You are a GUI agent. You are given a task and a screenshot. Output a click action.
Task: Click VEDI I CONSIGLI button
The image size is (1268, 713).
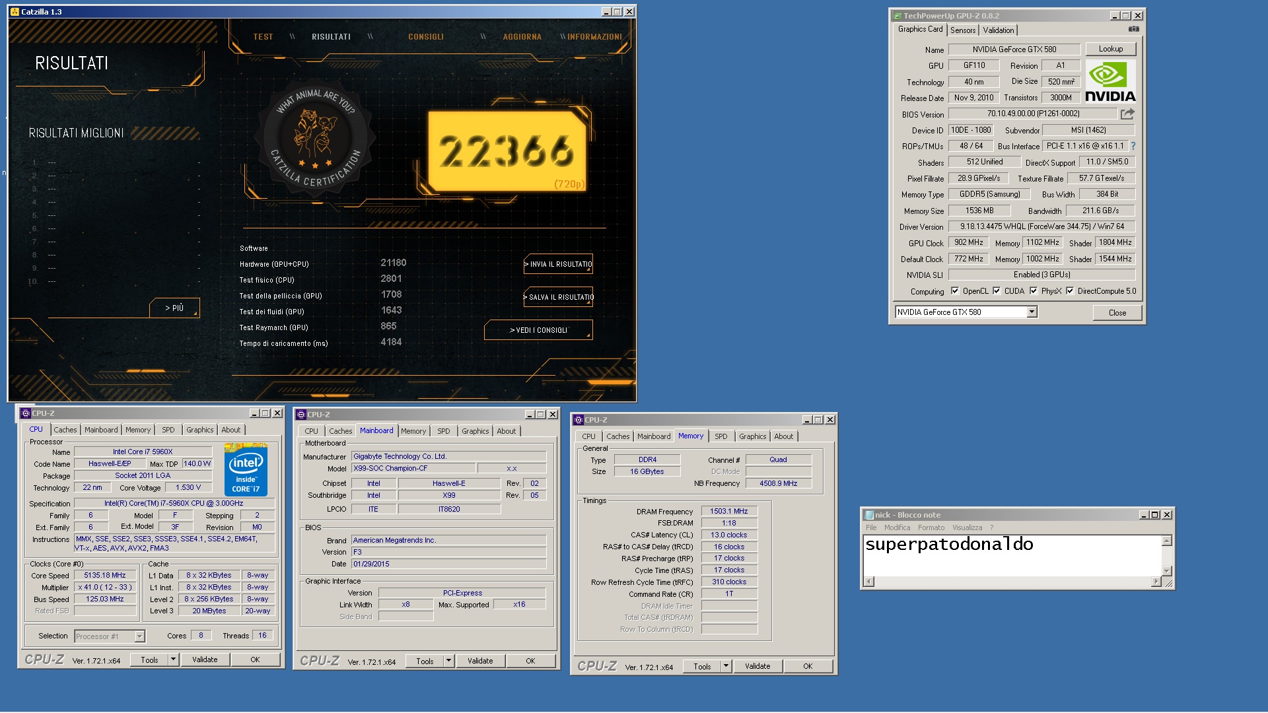tap(538, 330)
